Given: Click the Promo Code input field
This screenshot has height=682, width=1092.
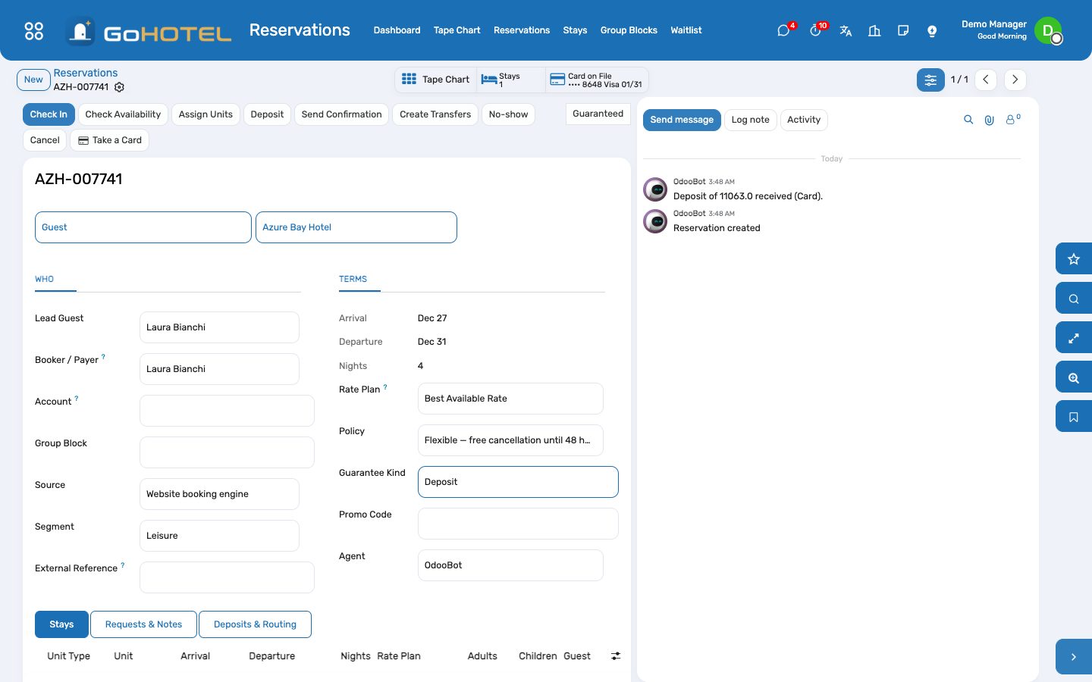Looking at the screenshot, I should pos(518,524).
